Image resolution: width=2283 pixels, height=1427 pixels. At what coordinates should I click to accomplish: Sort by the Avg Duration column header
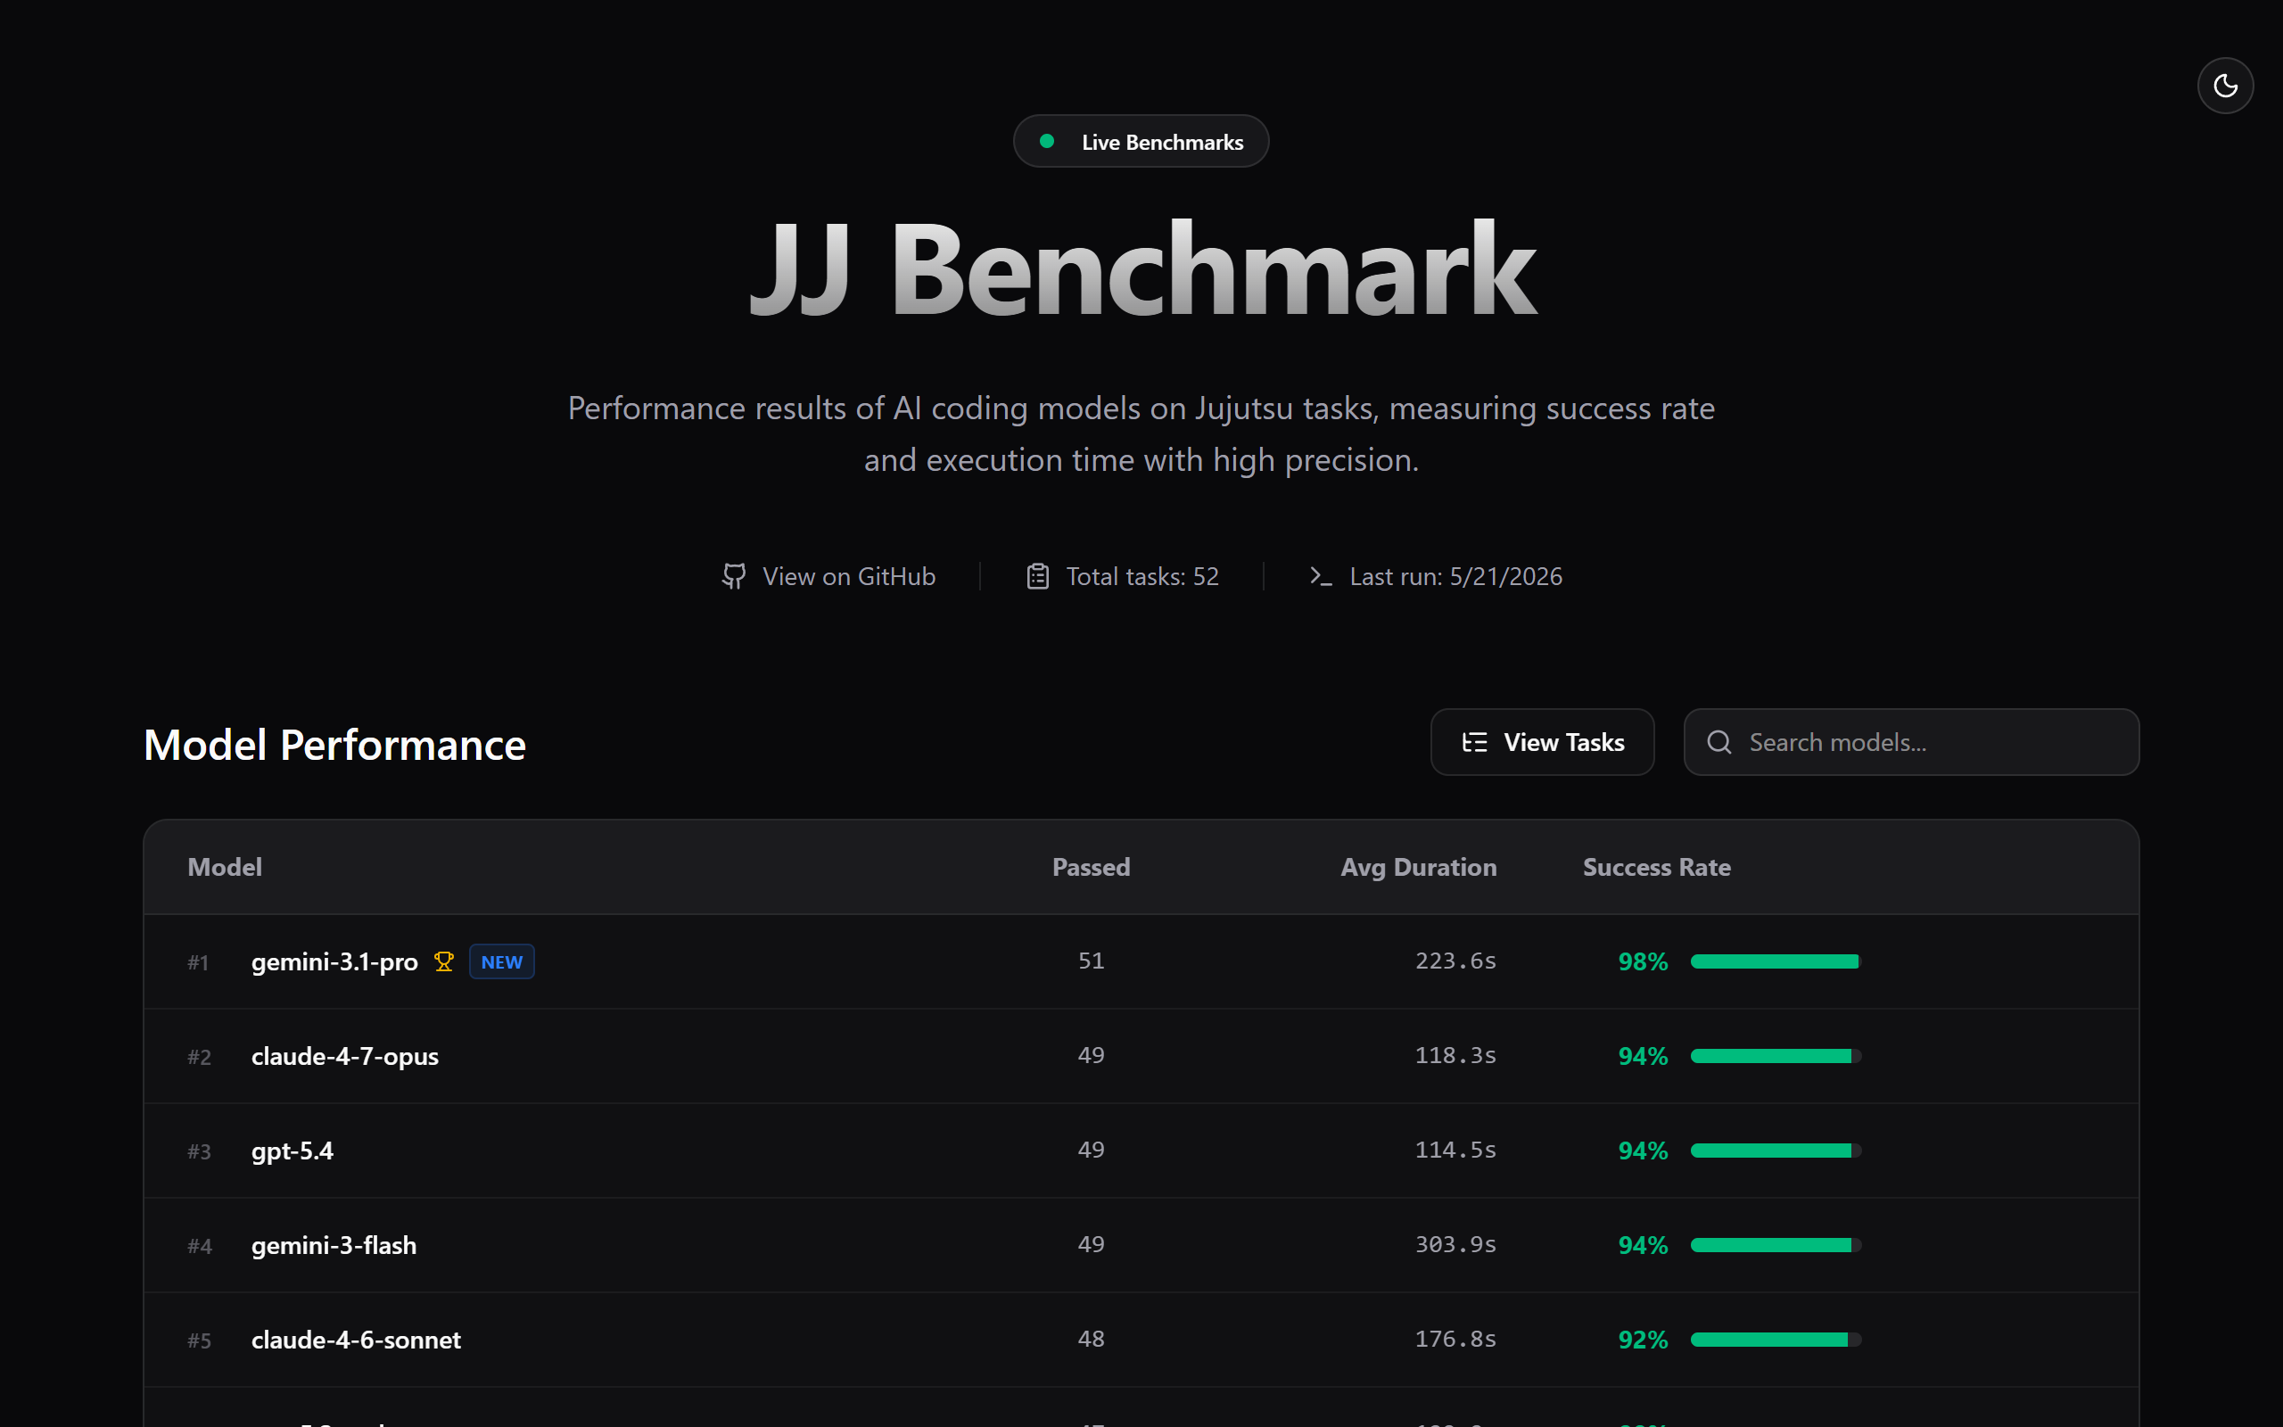click(1418, 867)
